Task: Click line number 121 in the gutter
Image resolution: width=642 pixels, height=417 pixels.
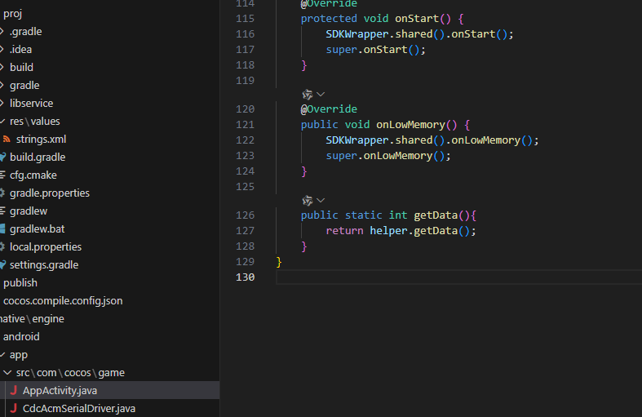Action: [246, 125]
